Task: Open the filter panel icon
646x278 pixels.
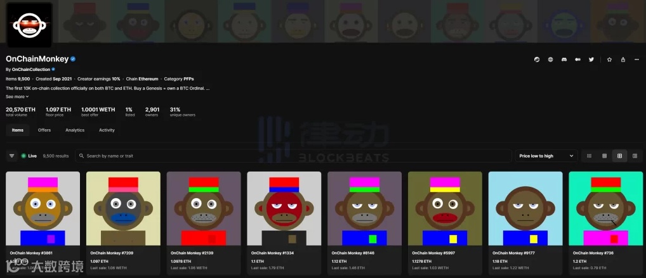Action: [x=12, y=156]
